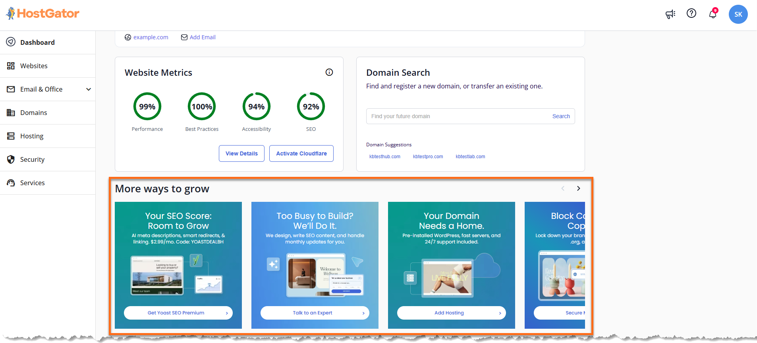The height and width of the screenshot is (343, 757).
Task: Open the notifications bell
Action: (x=713, y=14)
